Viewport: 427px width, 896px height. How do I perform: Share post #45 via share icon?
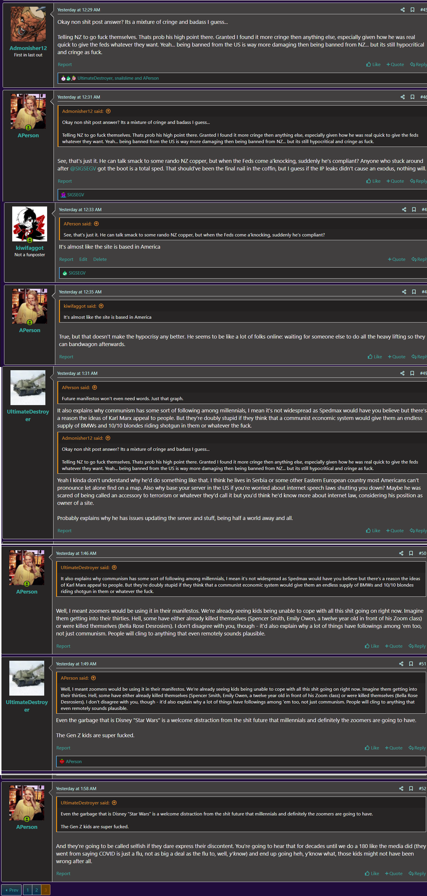click(403, 10)
